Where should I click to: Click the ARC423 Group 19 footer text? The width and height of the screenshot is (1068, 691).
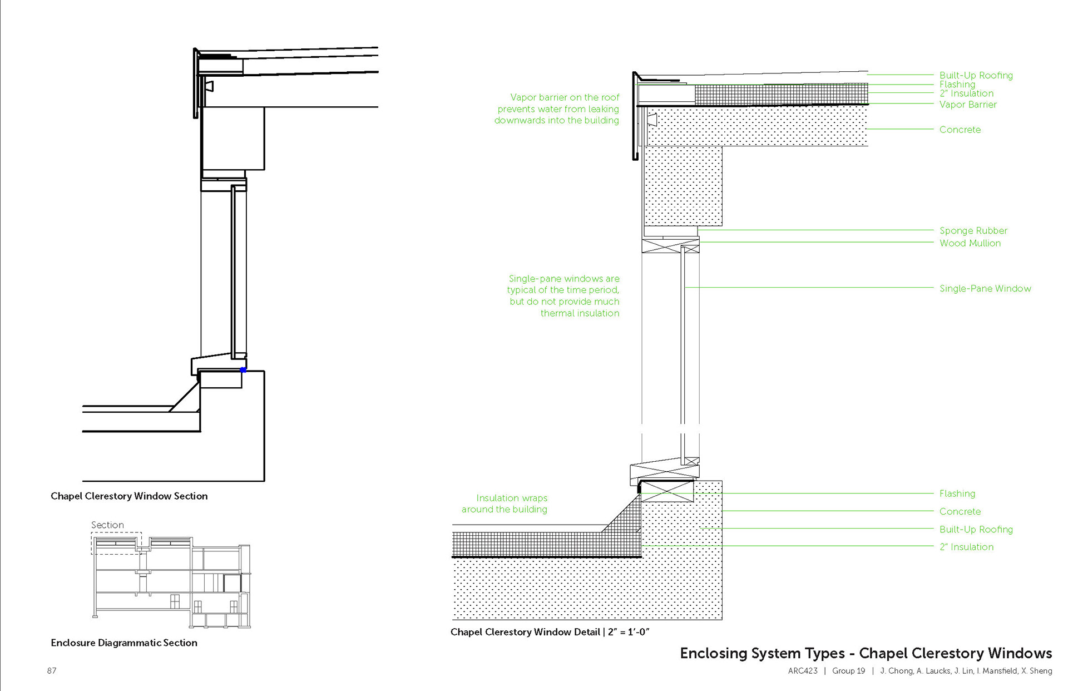coord(827,671)
